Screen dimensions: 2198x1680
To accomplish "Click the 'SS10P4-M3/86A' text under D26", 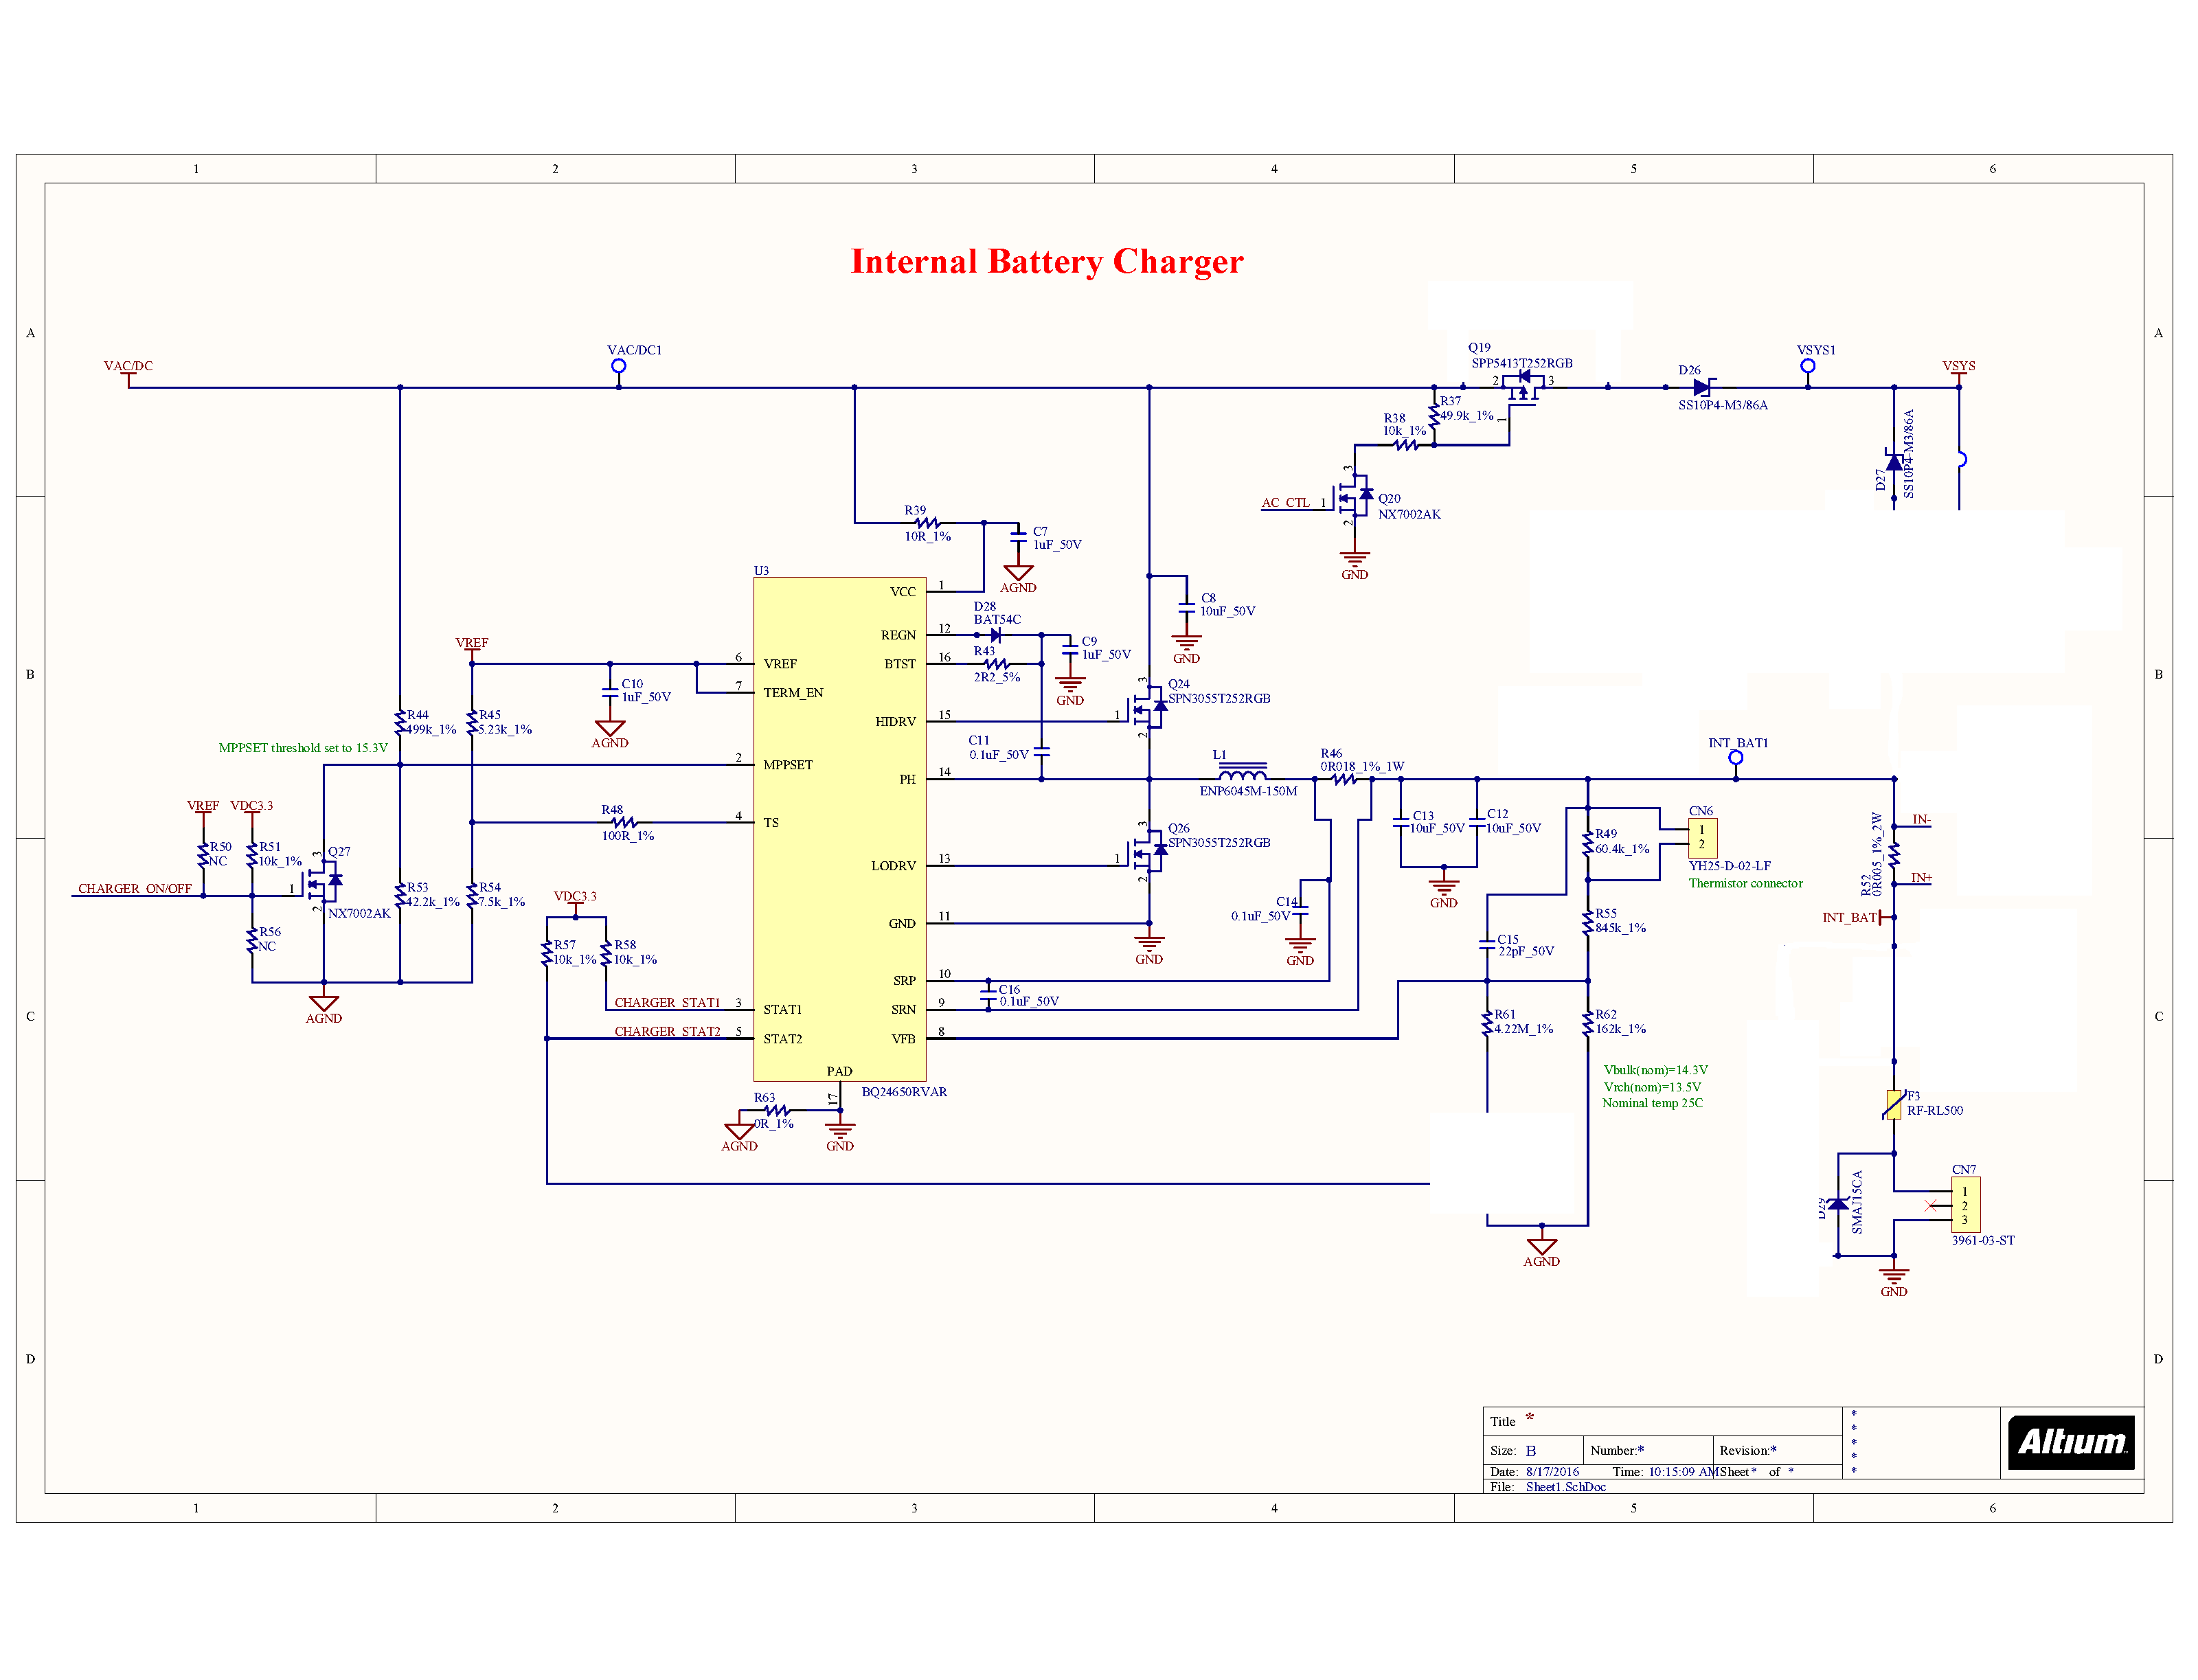I will tap(1723, 405).
